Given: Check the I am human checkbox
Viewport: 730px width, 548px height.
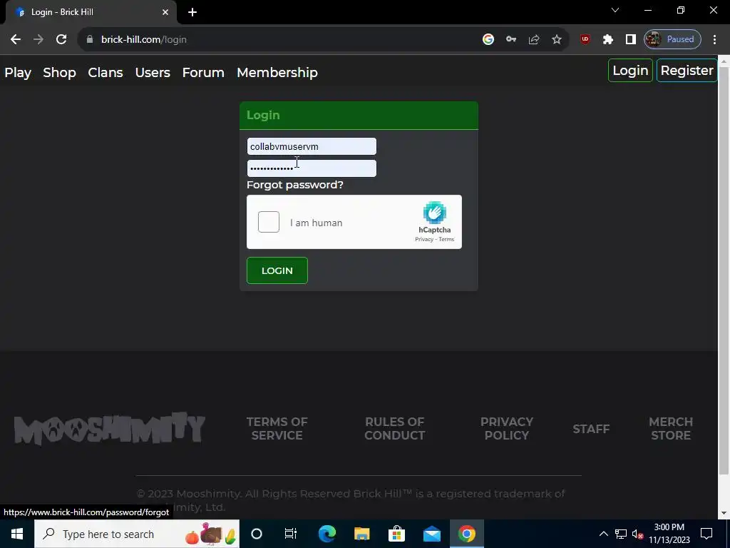Looking at the screenshot, I should click(x=269, y=222).
